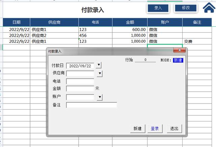Click the 付款录入 dialog title bar
This screenshot has width=216, height=147.
pos(110,51)
